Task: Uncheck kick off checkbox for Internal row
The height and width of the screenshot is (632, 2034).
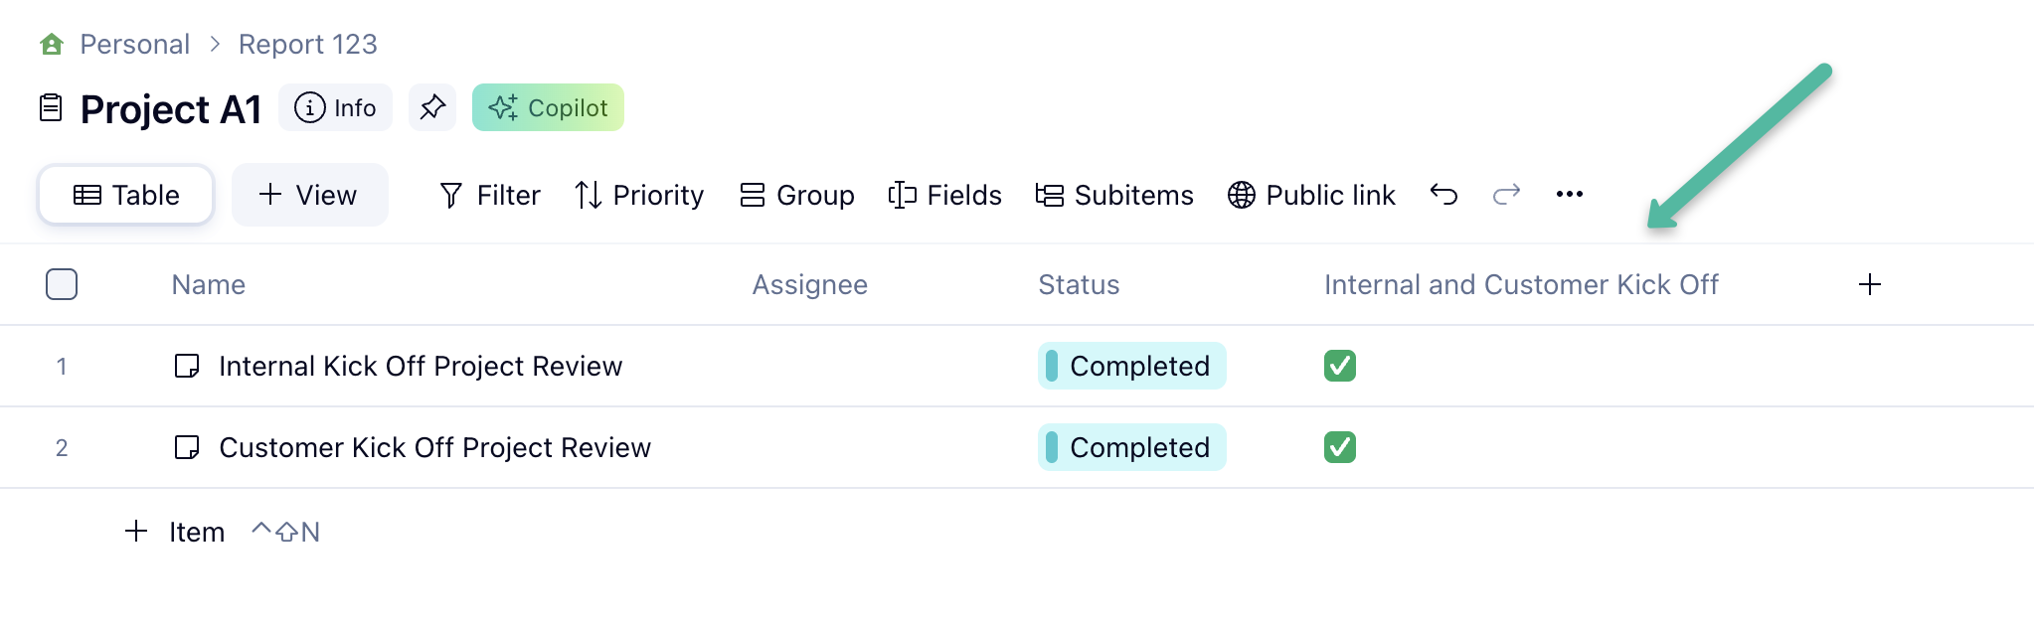Action: pyautogui.click(x=1339, y=367)
